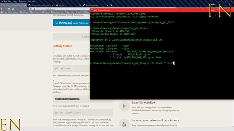Viewport: 234px width, 131px height.
Task: Close the second GitHub browser tab
Action: click(x=53, y=5)
